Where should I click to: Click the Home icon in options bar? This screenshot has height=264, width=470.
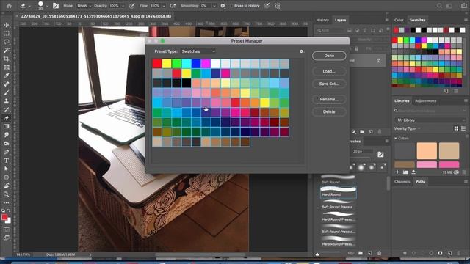click(10, 5)
